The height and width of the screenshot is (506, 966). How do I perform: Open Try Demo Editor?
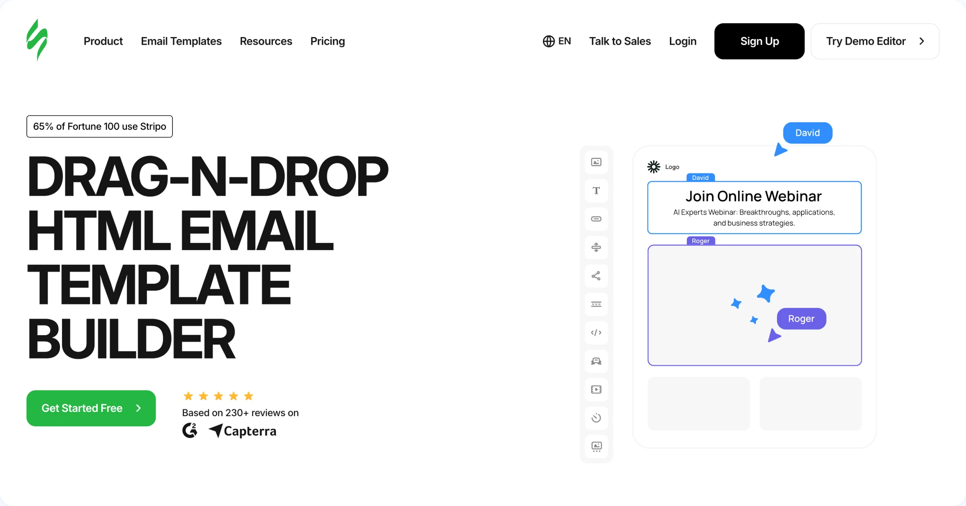coord(874,41)
